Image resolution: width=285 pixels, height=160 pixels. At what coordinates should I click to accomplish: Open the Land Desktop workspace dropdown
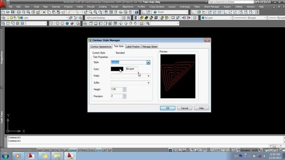(x=120, y=18)
